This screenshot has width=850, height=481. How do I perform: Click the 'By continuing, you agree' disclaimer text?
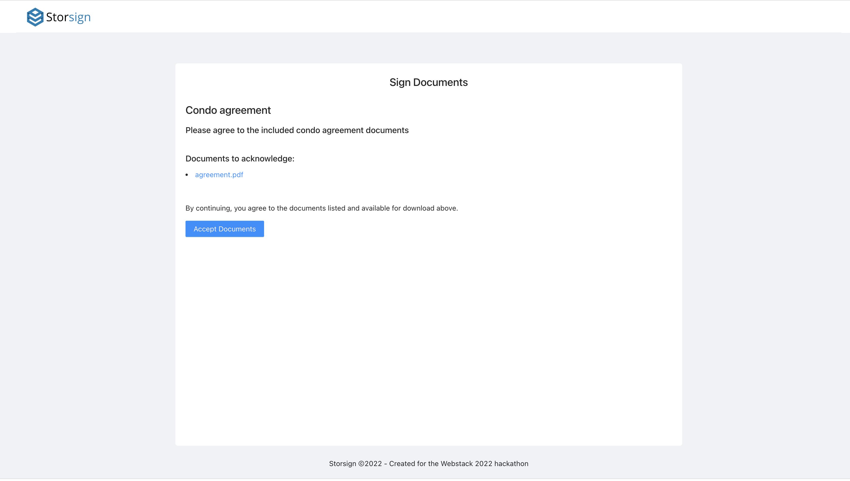[321, 208]
